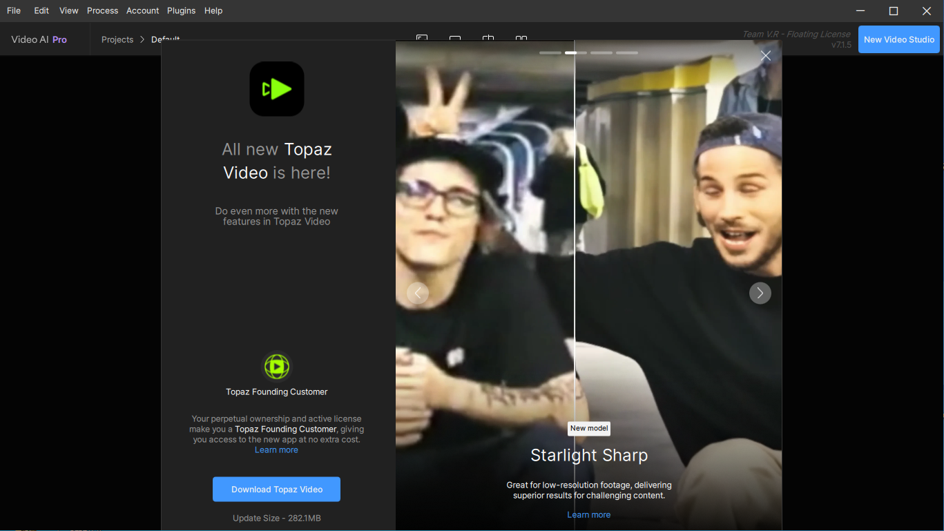Viewport: 944px width, 531px height.
Task: Go to the next carousel slide arrow
Action: click(x=760, y=293)
